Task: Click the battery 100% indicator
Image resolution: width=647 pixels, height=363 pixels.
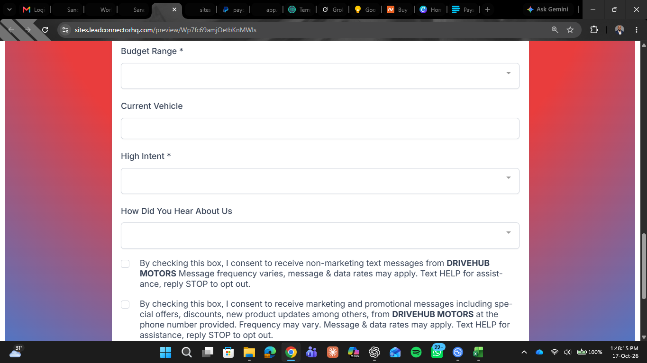Action: pyautogui.click(x=589, y=352)
